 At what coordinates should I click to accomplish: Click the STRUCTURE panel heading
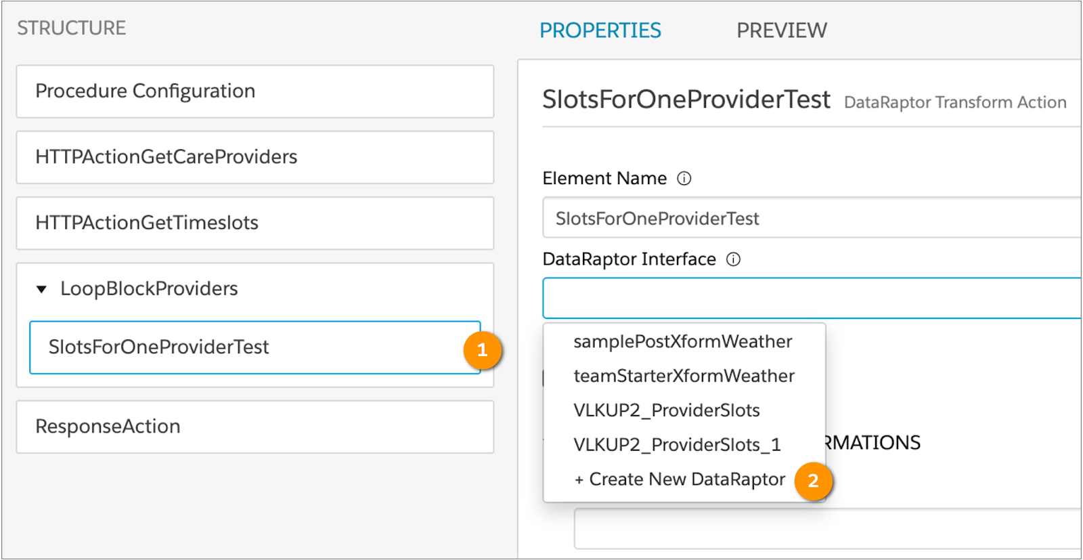pyautogui.click(x=72, y=28)
